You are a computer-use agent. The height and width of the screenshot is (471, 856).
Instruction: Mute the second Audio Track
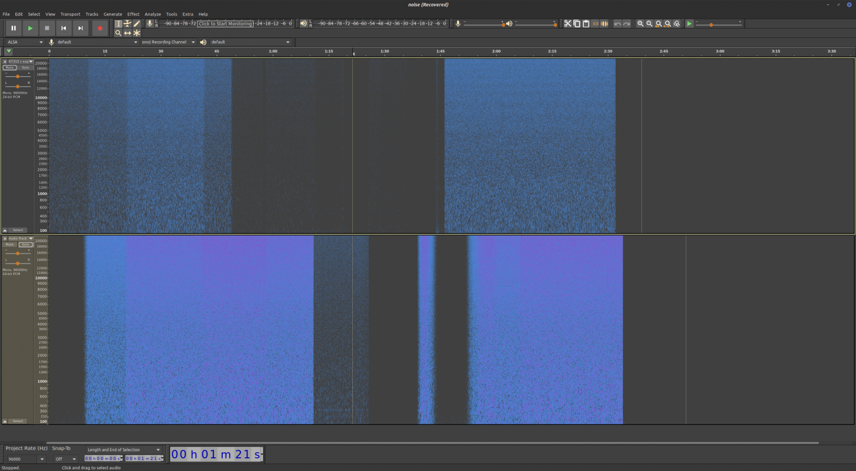[9, 244]
